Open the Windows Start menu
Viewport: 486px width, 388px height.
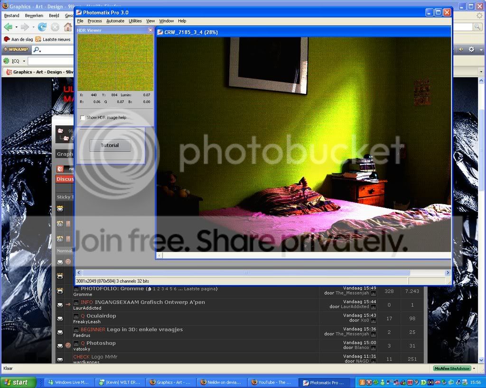click(x=18, y=382)
